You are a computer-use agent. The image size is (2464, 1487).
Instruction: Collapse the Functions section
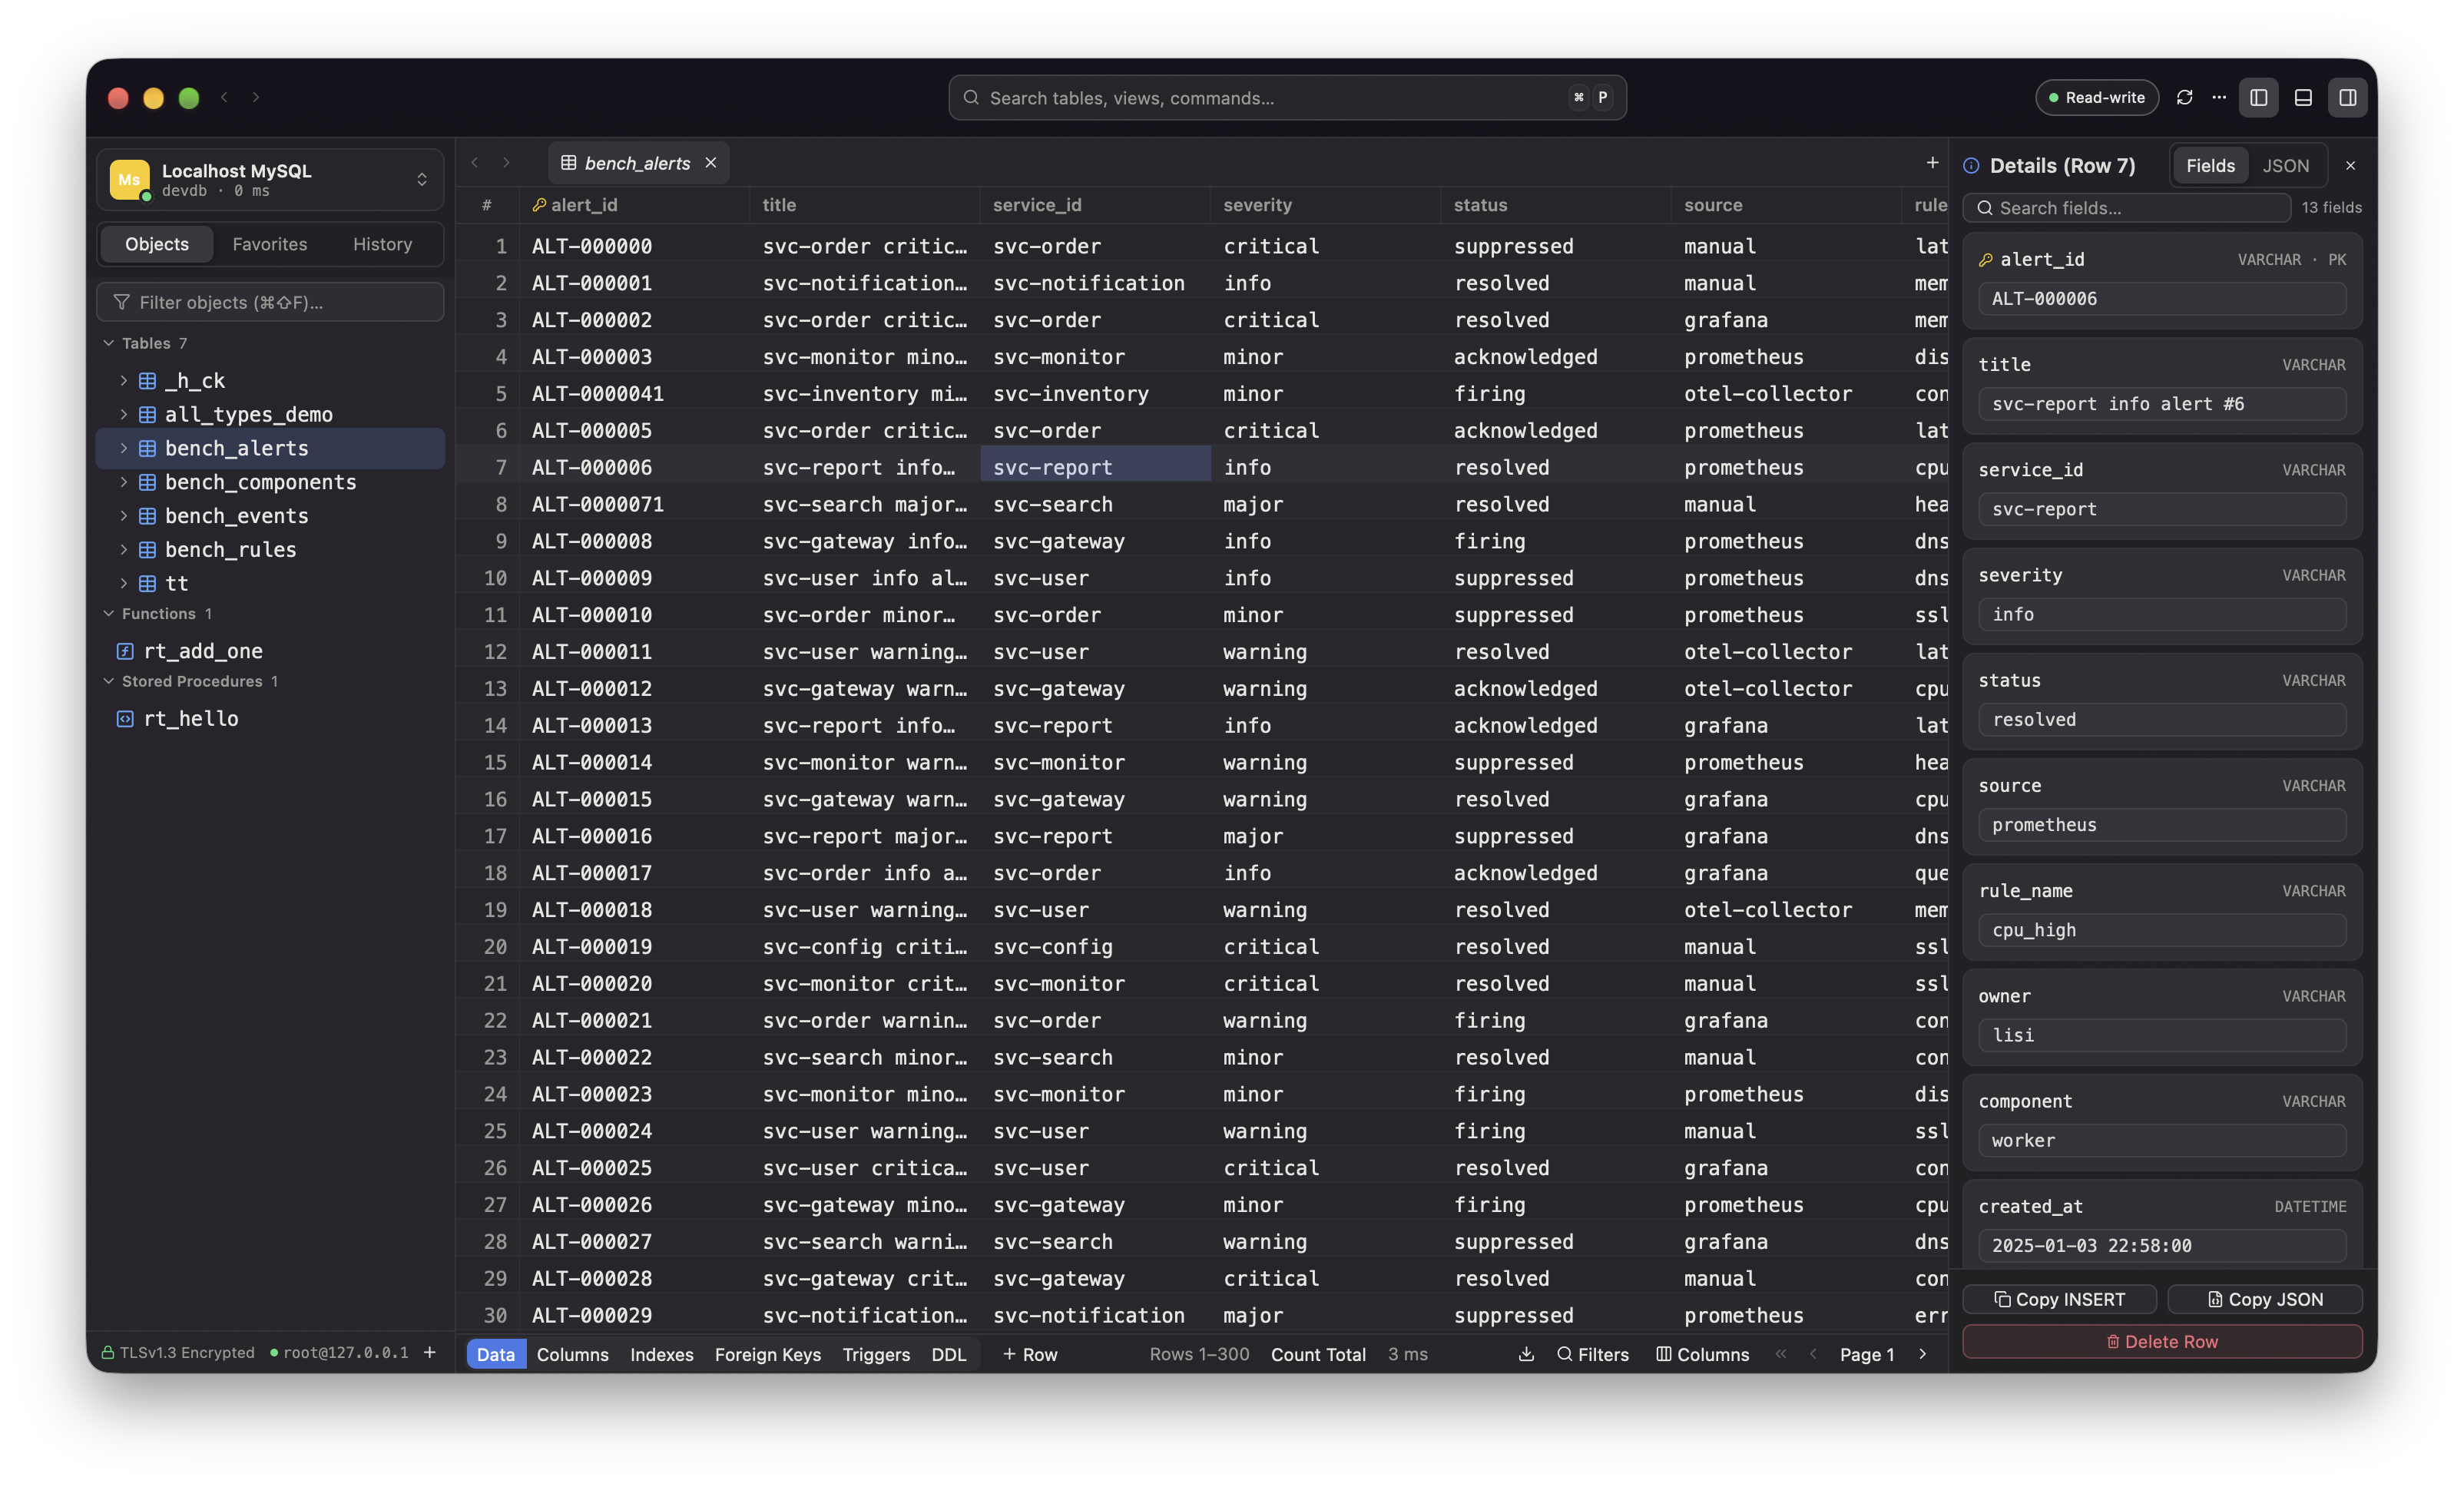click(x=108, y=613)
